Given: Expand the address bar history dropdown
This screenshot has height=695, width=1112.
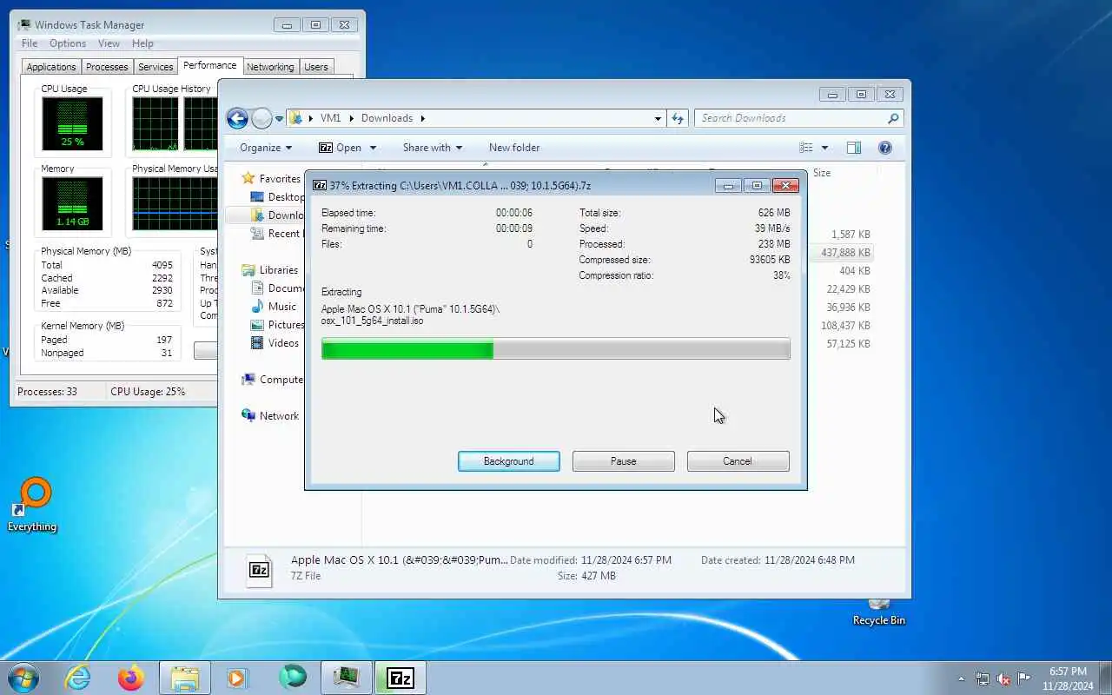Looking at the screenshot, I should click(658, 118).
